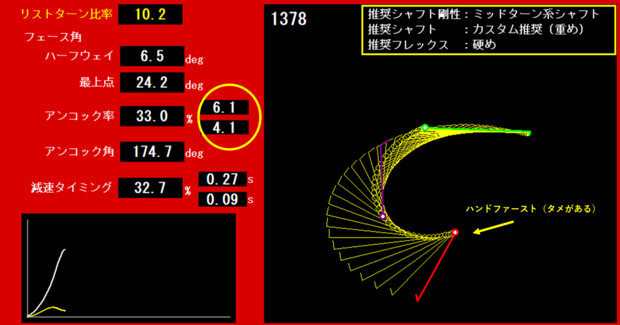This screenshot has width=620, height=325.
Task: Click the red diamond marker at impact
Action: pyautogui.click(x=455, y=232)
